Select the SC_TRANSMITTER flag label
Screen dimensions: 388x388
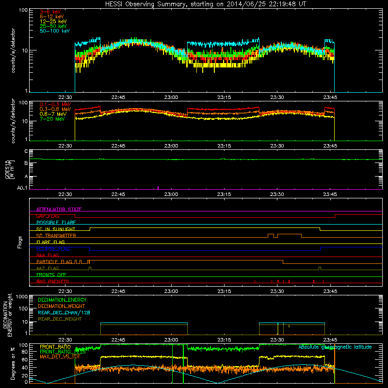pyautogui.click(x=56, y=236)
